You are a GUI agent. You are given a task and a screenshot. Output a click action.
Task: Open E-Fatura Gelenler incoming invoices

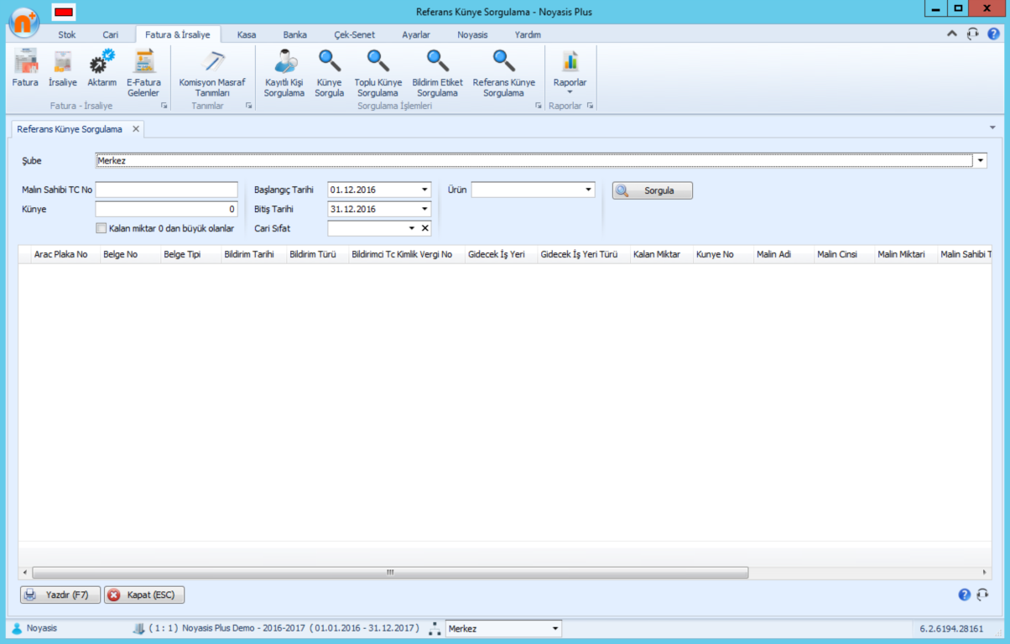click(x=143, y=74)
